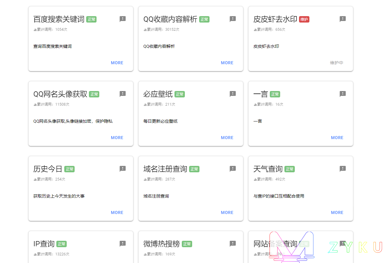The image size is (384, 263).
Task: Click feedback icon on IP查询 card
Action: 123,244
